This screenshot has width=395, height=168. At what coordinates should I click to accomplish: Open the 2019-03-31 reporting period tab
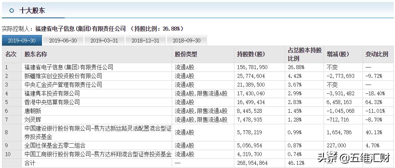pos(104,41)
